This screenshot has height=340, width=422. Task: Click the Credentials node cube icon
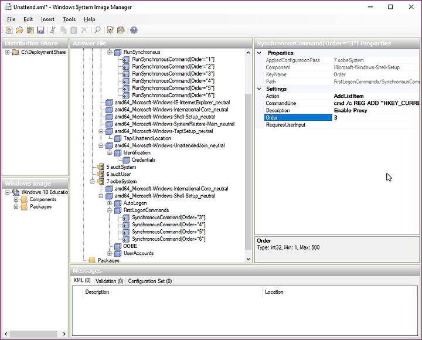126,160
